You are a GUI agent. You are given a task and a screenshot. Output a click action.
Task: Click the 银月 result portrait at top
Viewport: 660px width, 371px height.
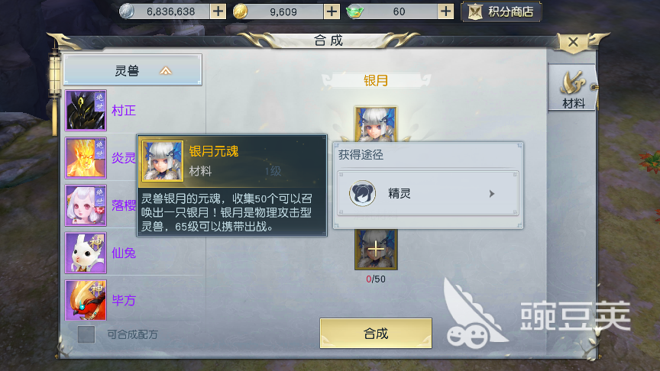click(376, 124)
